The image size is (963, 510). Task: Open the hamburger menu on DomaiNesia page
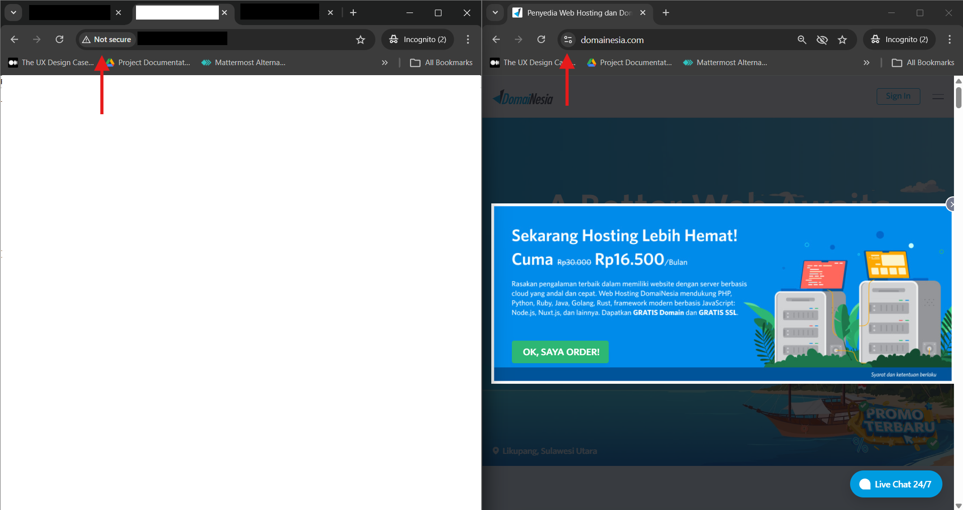[938, 97]
